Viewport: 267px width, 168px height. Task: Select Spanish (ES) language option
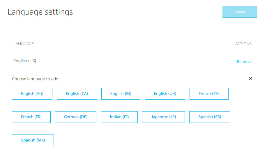tap(210, 117)
